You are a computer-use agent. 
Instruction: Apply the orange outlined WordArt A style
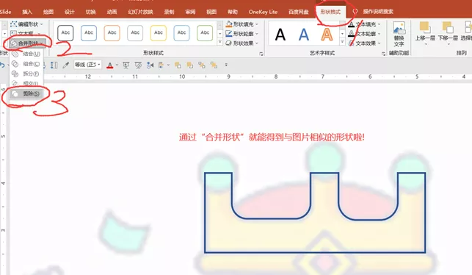pyautogui.click(x=327, y=35)
